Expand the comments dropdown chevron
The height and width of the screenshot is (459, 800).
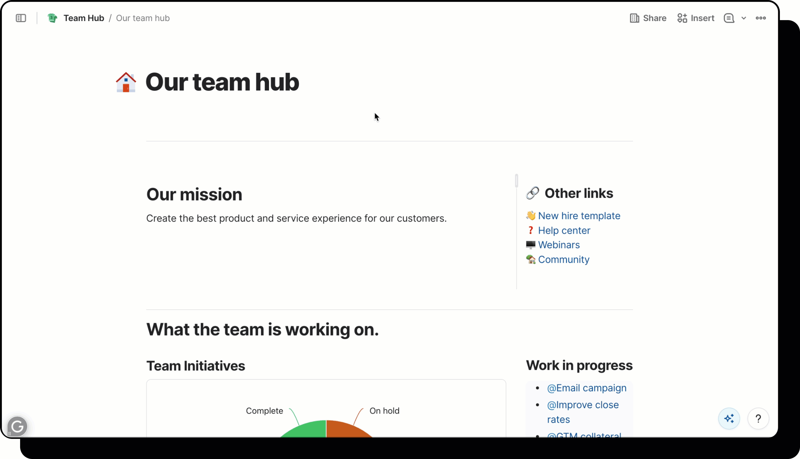click(x=744, y=18)
